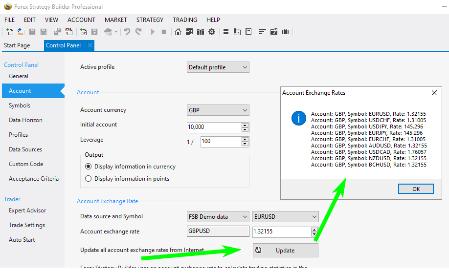Click the Undo arrow icon
The height and width of the screenshot is (273, 449).
coord(127,32)
